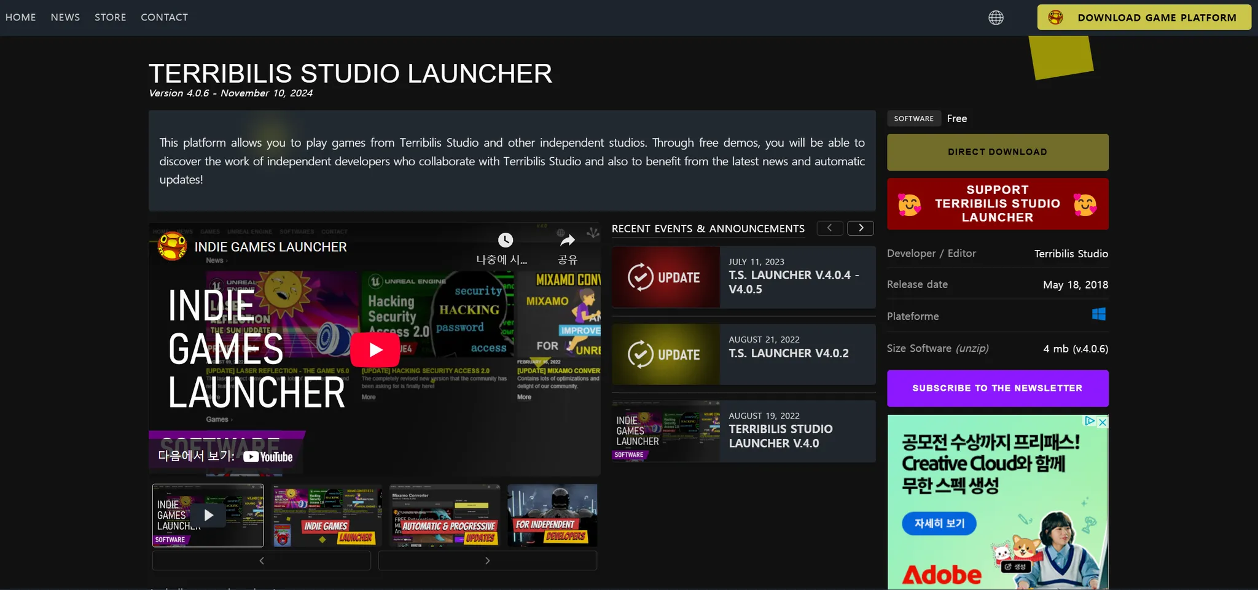Click the '4 mb (v.4.0.6)' size value

[1076, 349]
